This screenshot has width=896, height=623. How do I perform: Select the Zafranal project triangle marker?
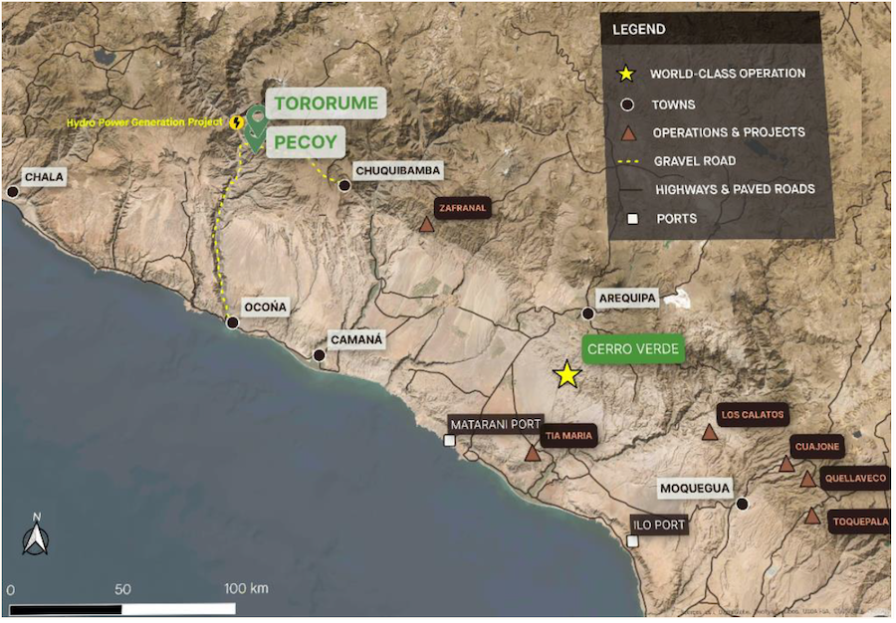[428, 227]
